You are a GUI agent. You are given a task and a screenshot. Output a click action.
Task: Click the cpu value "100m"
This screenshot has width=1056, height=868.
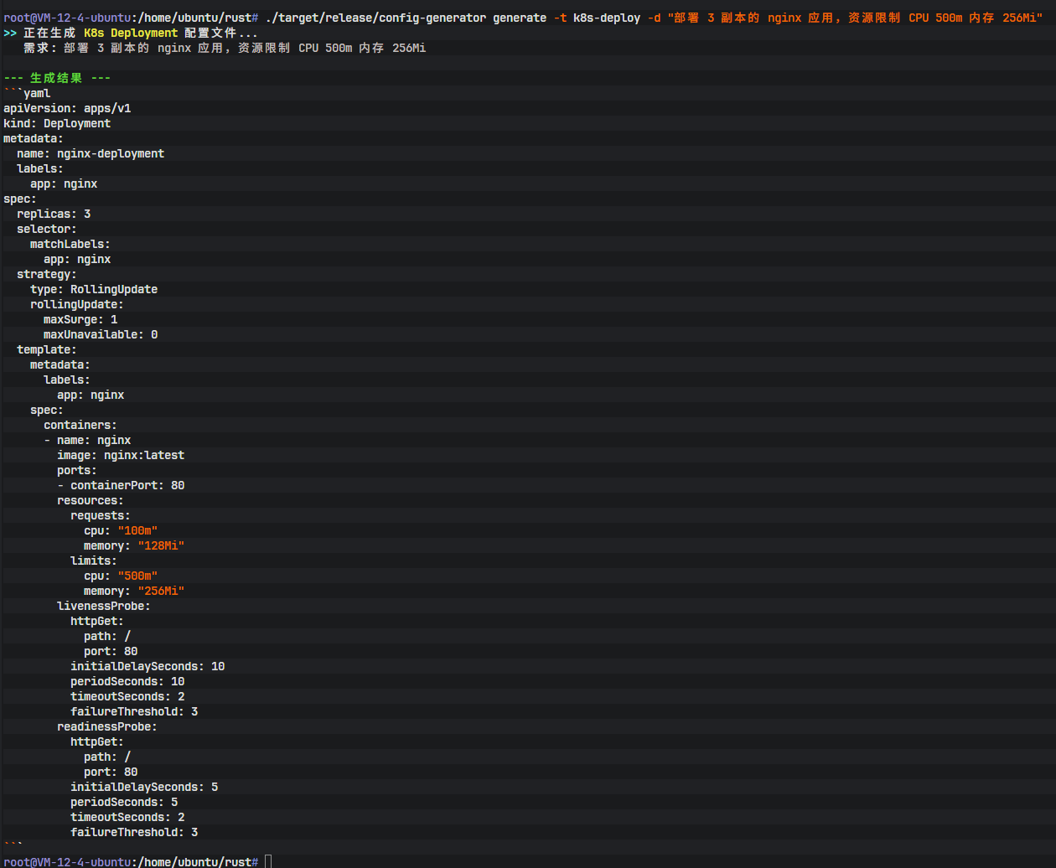(x=137, y=530)
